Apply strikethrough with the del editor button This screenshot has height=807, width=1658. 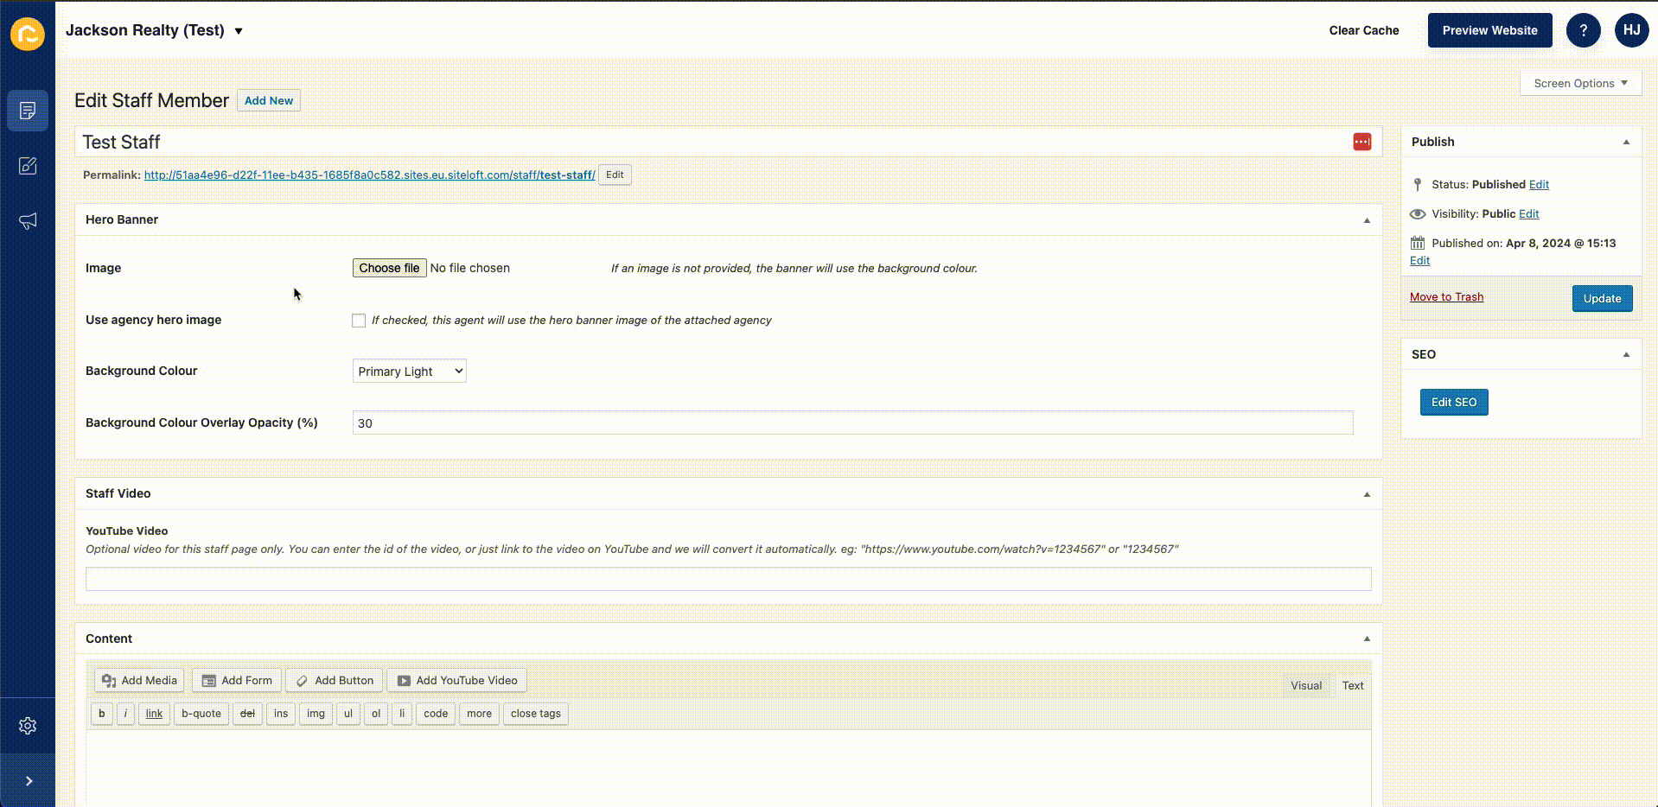coord(247,714)
